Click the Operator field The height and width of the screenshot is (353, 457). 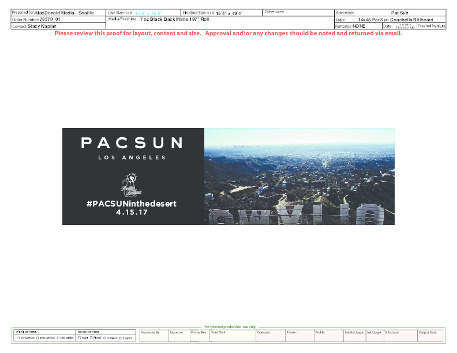click(271, 336)
